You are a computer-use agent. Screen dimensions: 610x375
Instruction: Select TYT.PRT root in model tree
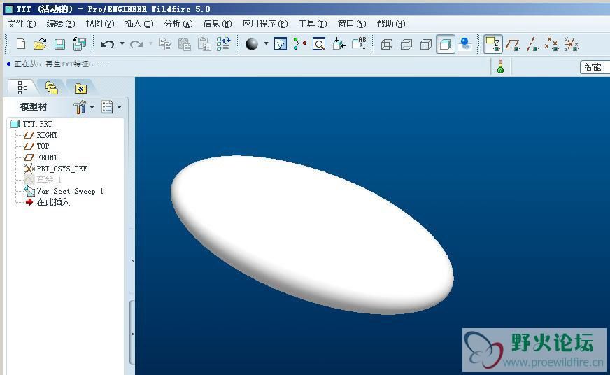31,124
